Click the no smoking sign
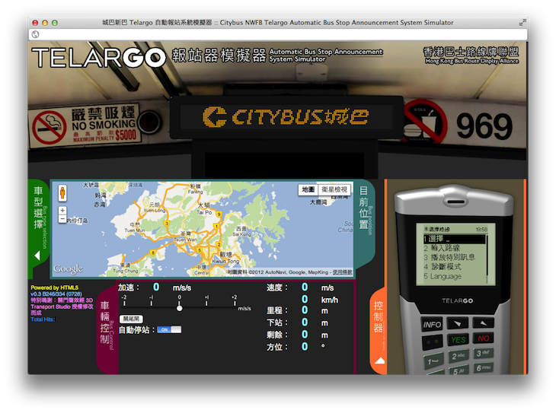 (x=85, y=125)
